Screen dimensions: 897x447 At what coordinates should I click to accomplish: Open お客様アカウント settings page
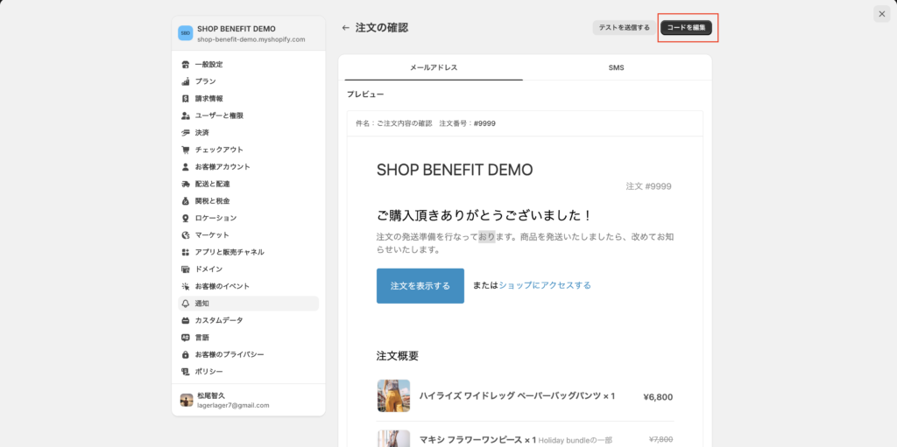click(x=248, y=167)
